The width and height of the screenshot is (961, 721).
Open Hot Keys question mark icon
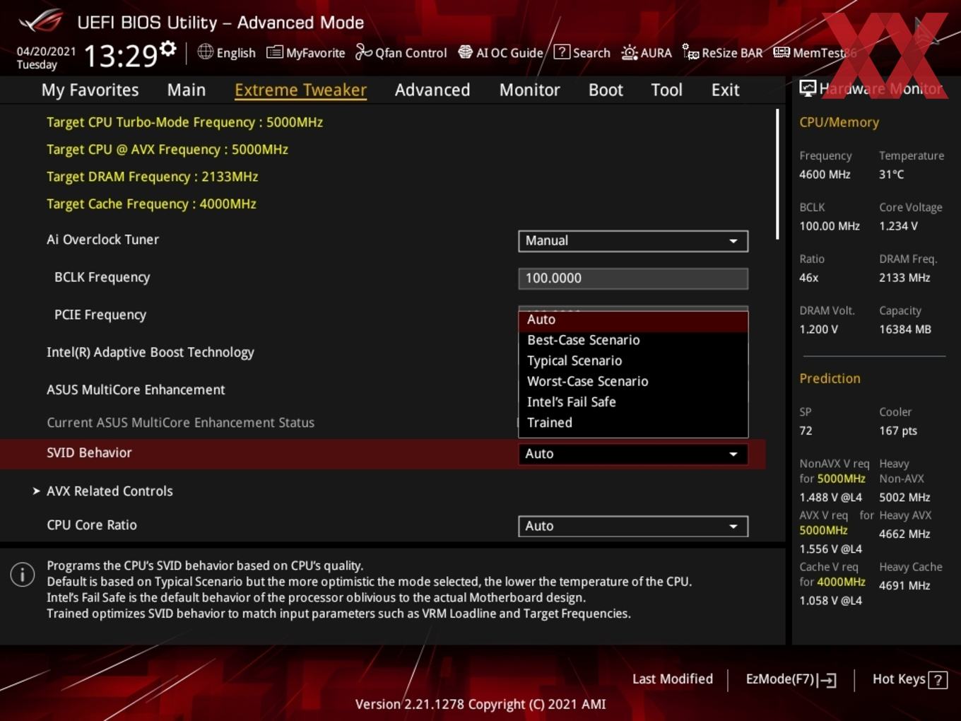pyautogui.click(x=938, y=680)
